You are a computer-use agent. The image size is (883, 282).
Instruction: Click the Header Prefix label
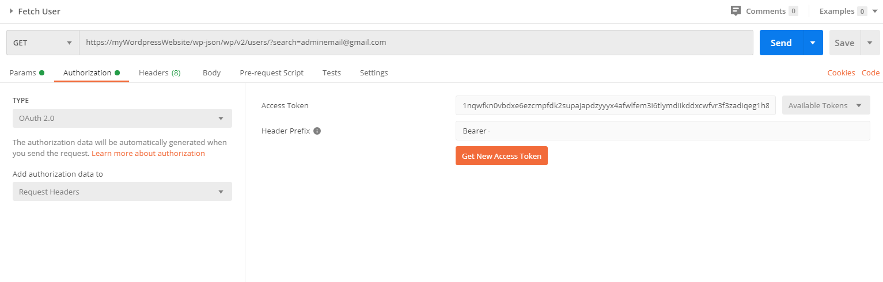(x=286, y=131)
